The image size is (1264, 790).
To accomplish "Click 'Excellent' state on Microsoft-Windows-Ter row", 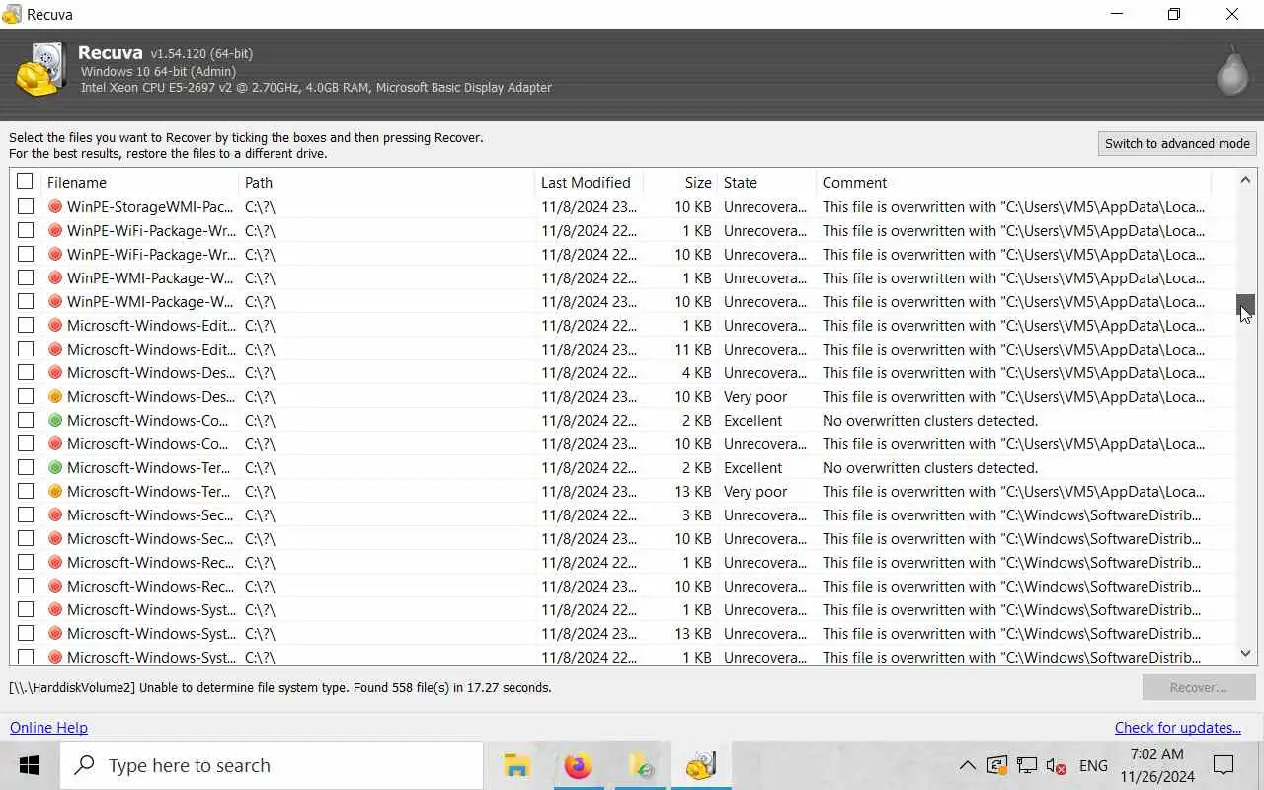I will click(752, 468).
